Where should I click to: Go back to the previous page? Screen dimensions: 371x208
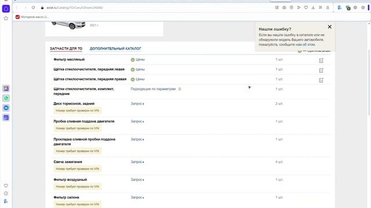point(17,8)
